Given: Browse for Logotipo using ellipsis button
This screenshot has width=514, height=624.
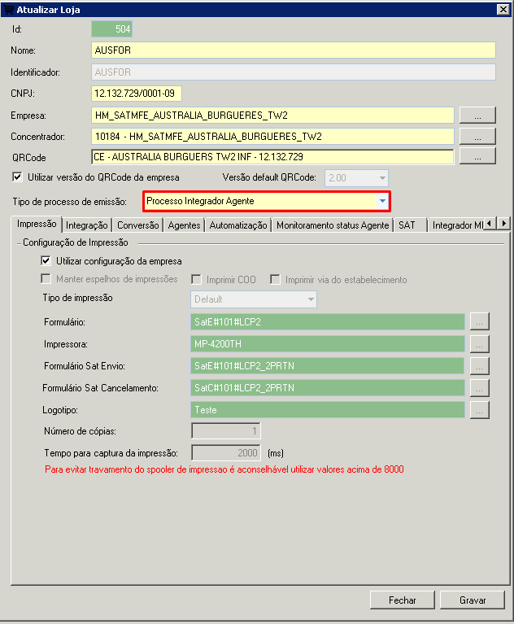Looking at the screenshot, I should click(480, 410).
